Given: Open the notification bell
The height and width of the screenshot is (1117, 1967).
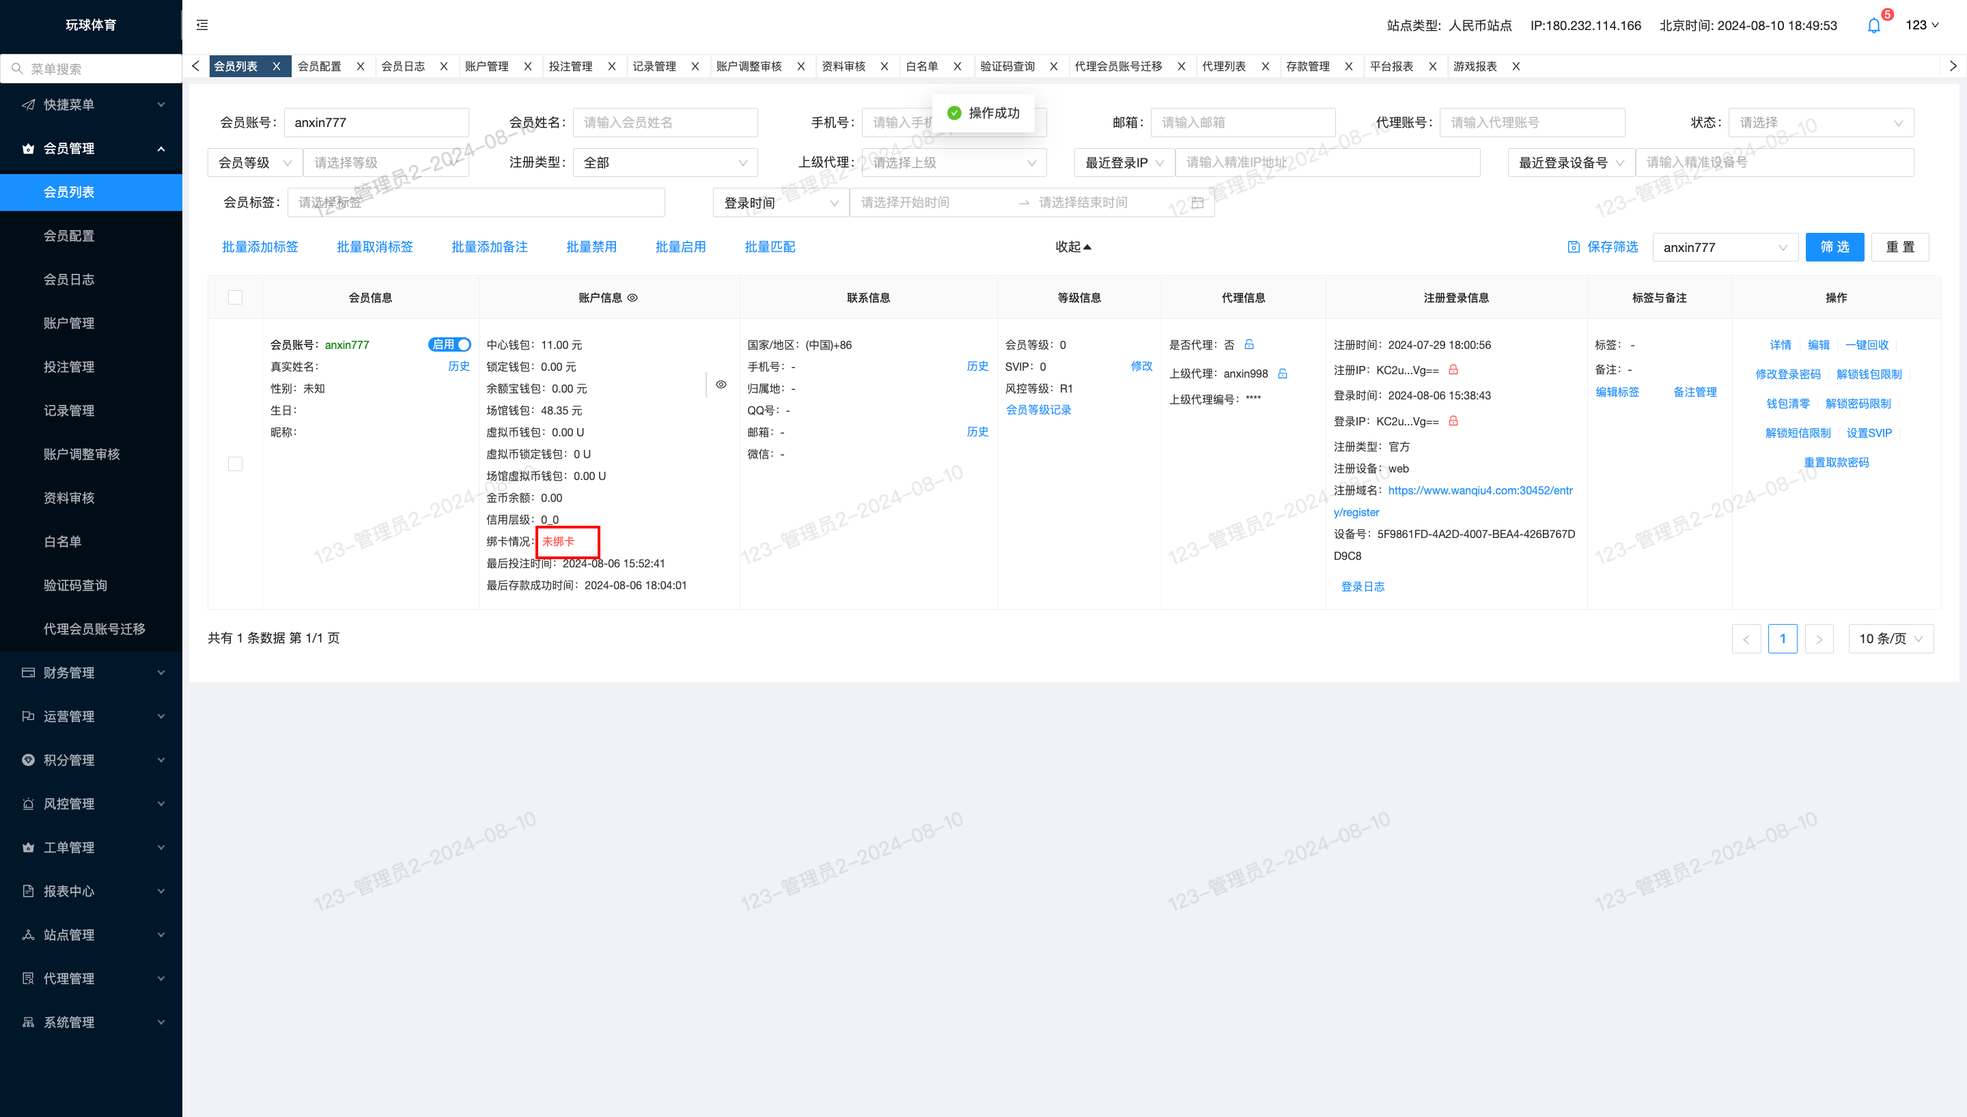Looking at the screenshot, I should point(1873,25).
